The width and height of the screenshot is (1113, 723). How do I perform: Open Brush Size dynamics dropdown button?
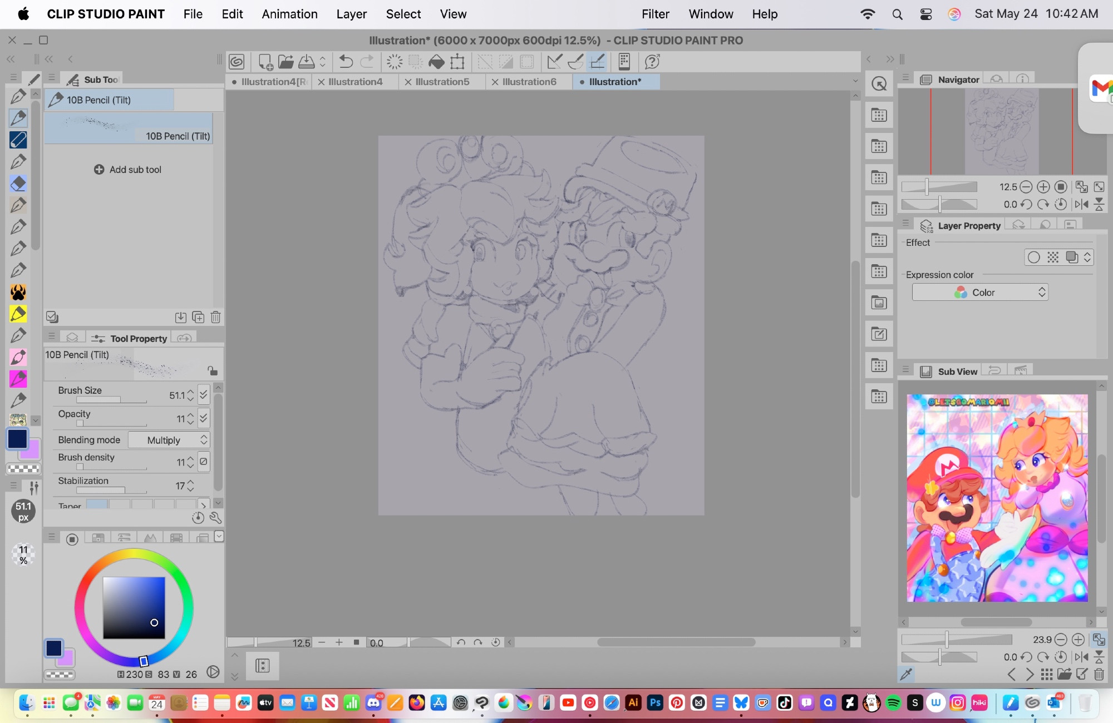click(x=204, y=394)
